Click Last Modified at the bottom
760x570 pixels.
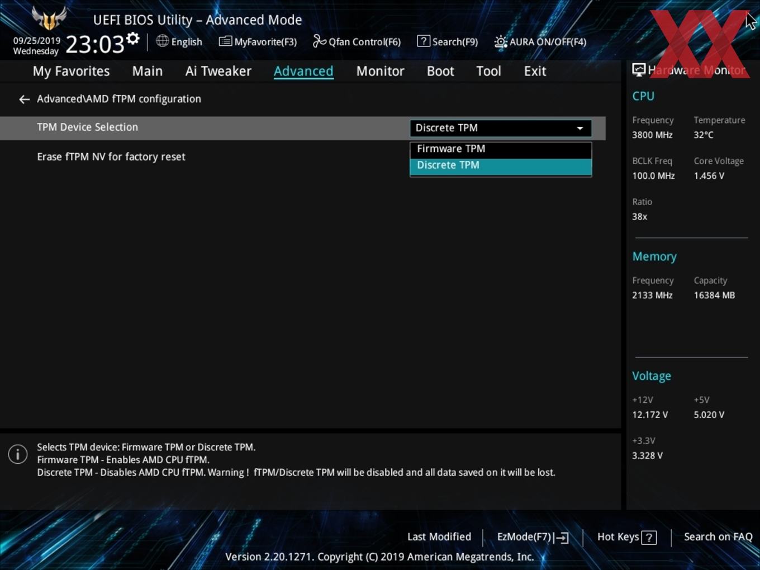[x=439, y=537]
